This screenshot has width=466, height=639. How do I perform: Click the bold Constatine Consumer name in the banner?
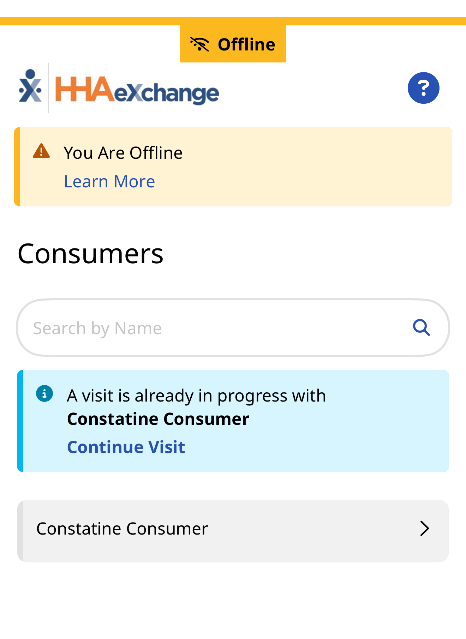pyautogui.click(x=158, y=419)
